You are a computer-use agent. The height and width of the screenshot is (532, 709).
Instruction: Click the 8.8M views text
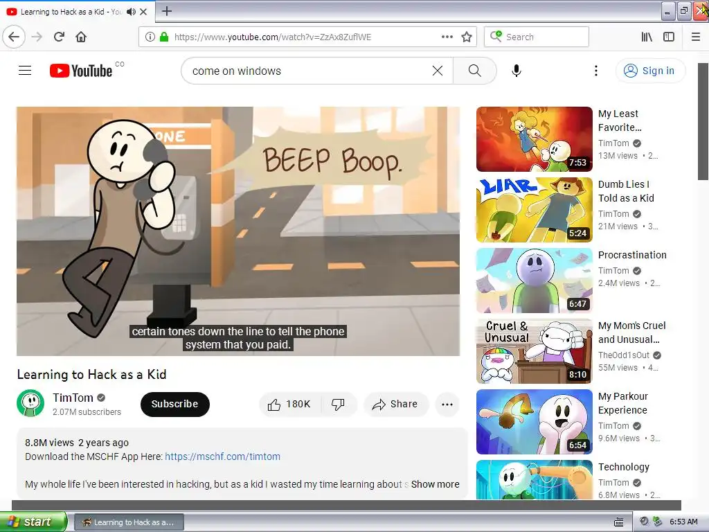pyautogui.click(x=49, y=443)
